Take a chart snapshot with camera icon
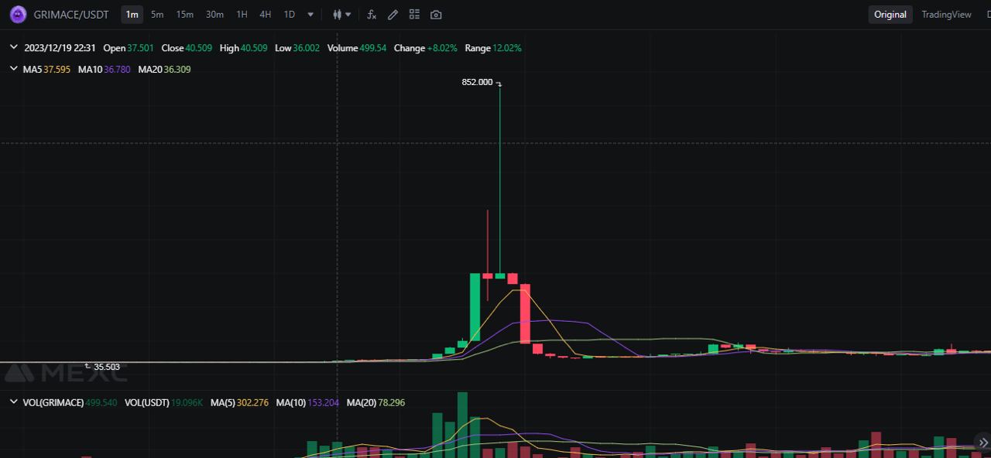This screenshot has height=458, width=991. pos(436,15)
